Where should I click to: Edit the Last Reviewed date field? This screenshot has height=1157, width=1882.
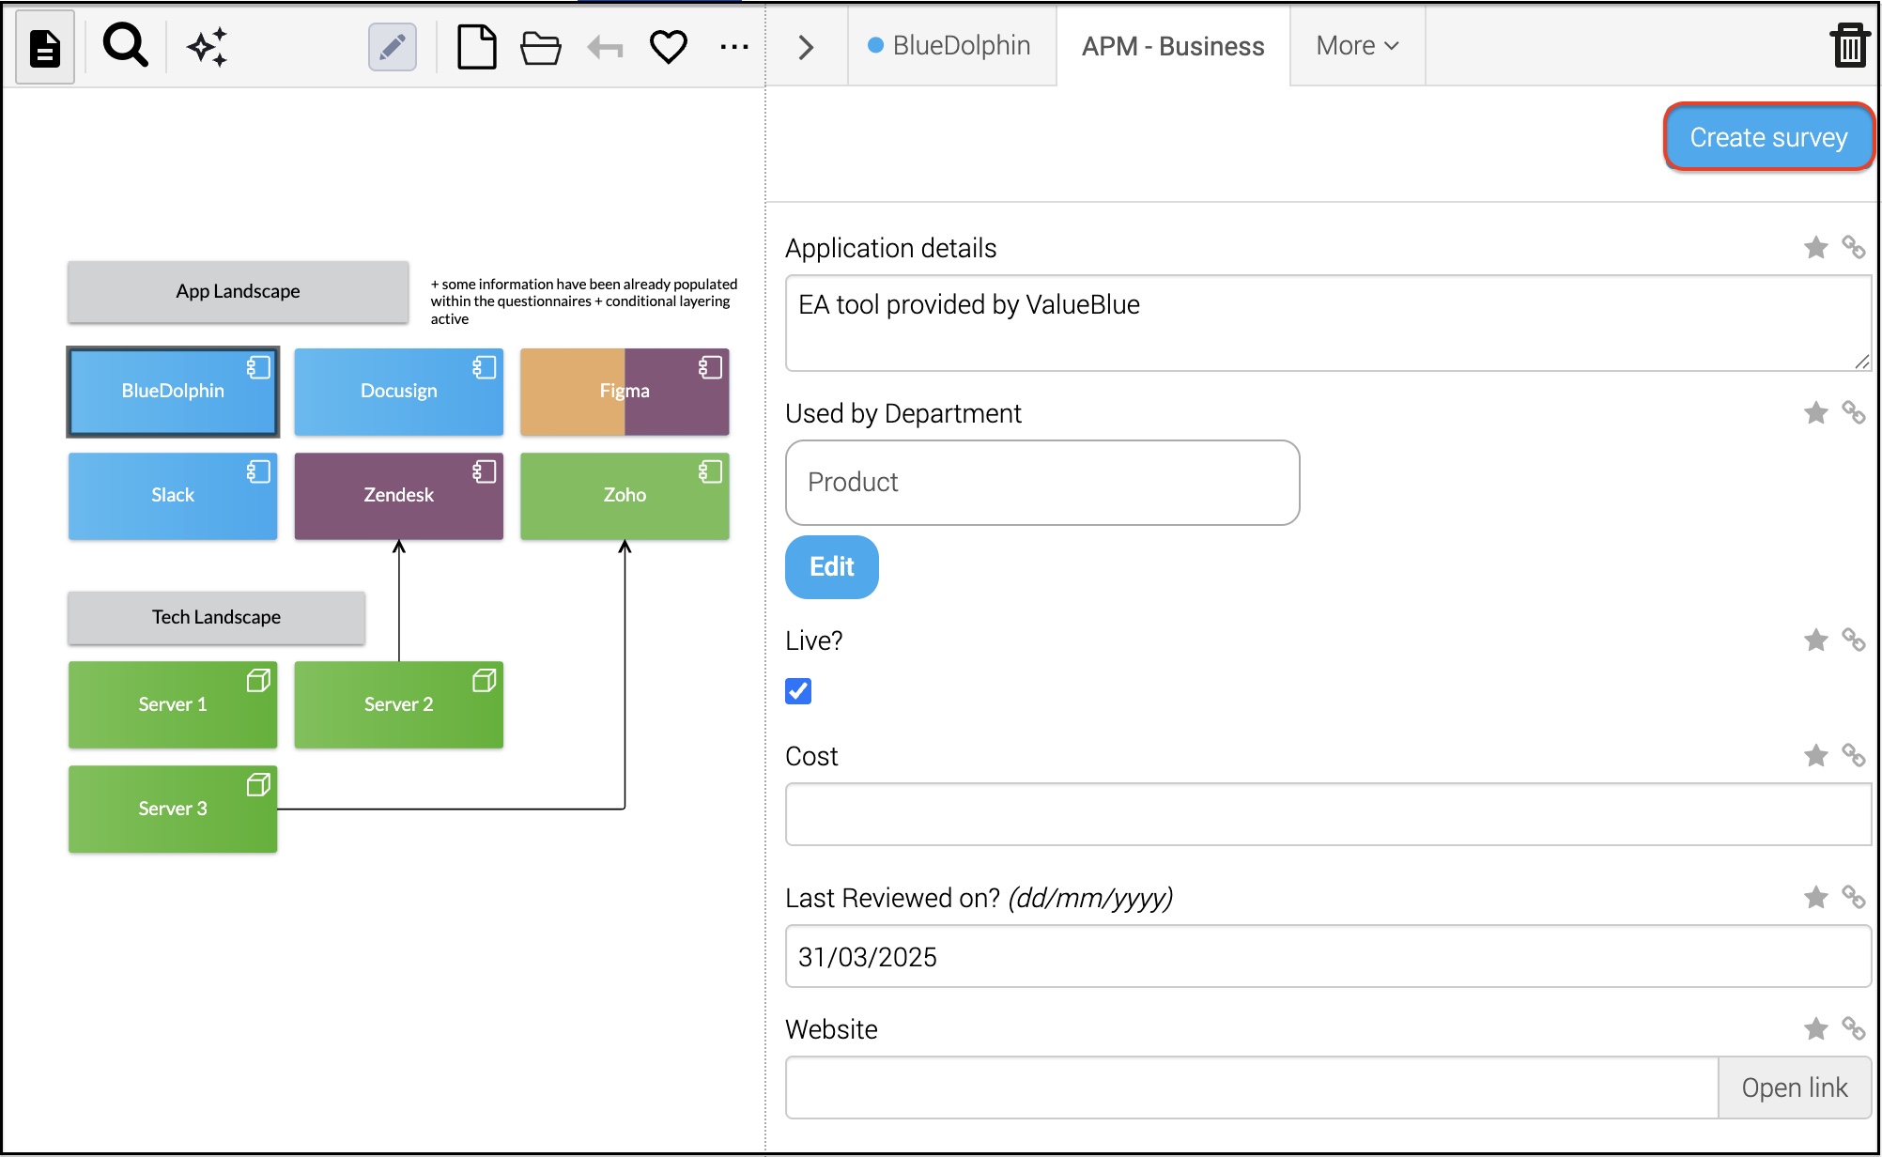point(1328,956)
